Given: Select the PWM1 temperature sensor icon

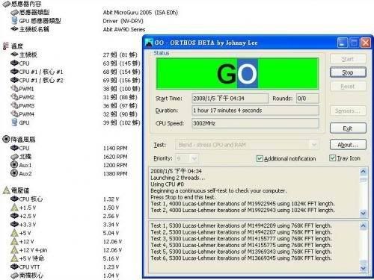Looking at the screenshot, I should [14, 89].
